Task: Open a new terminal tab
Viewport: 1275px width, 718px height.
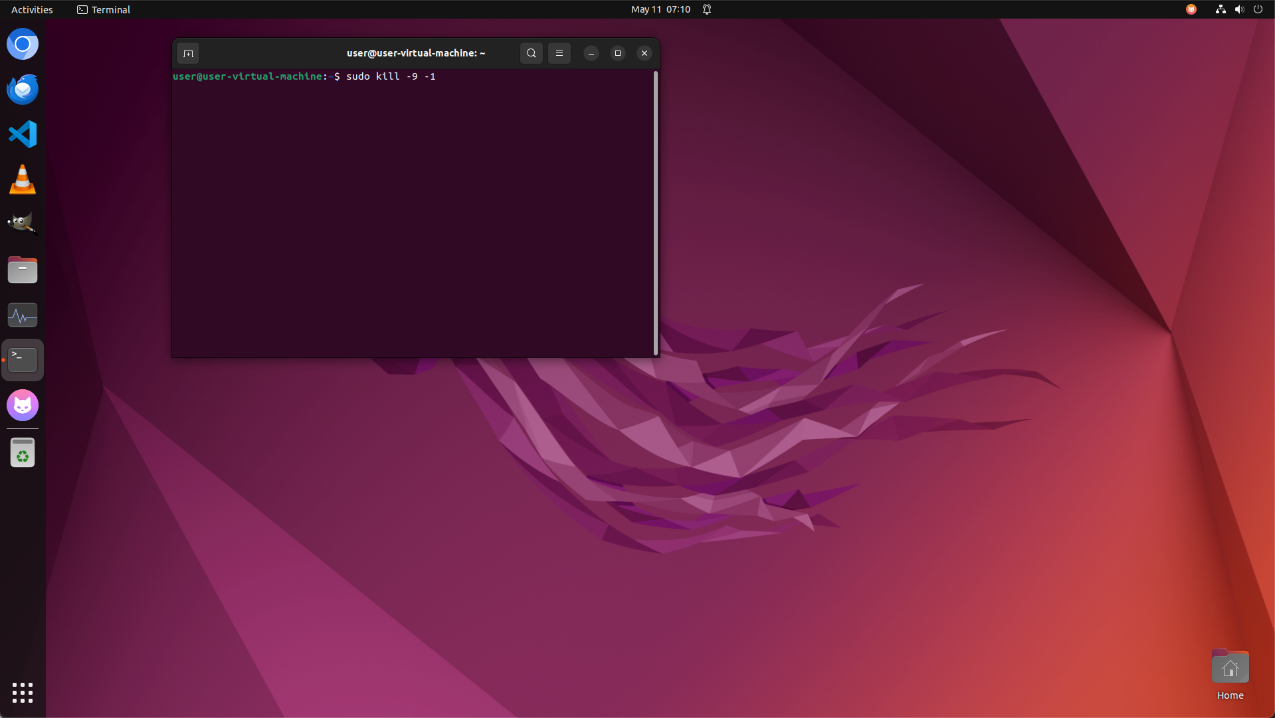Action: [188, 53]
